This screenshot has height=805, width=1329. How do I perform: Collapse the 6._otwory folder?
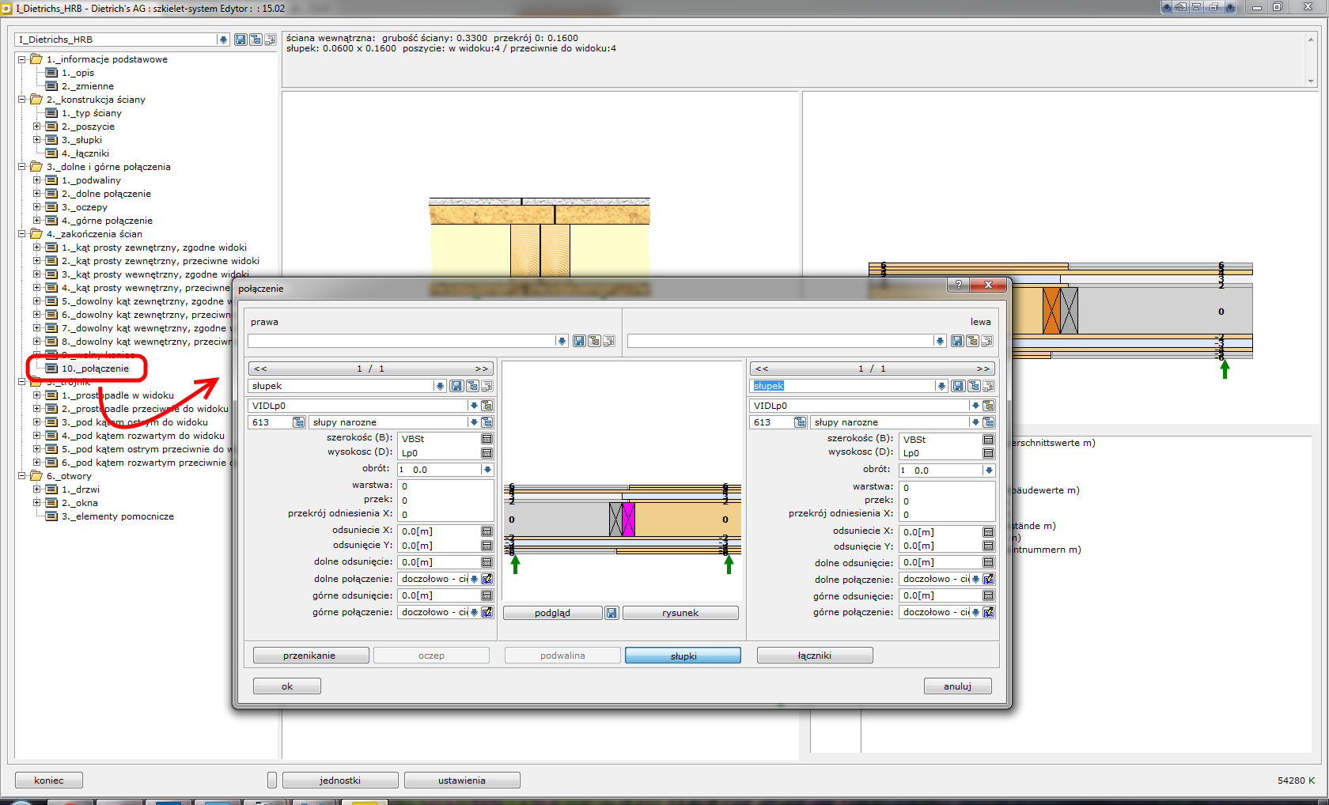22,476
